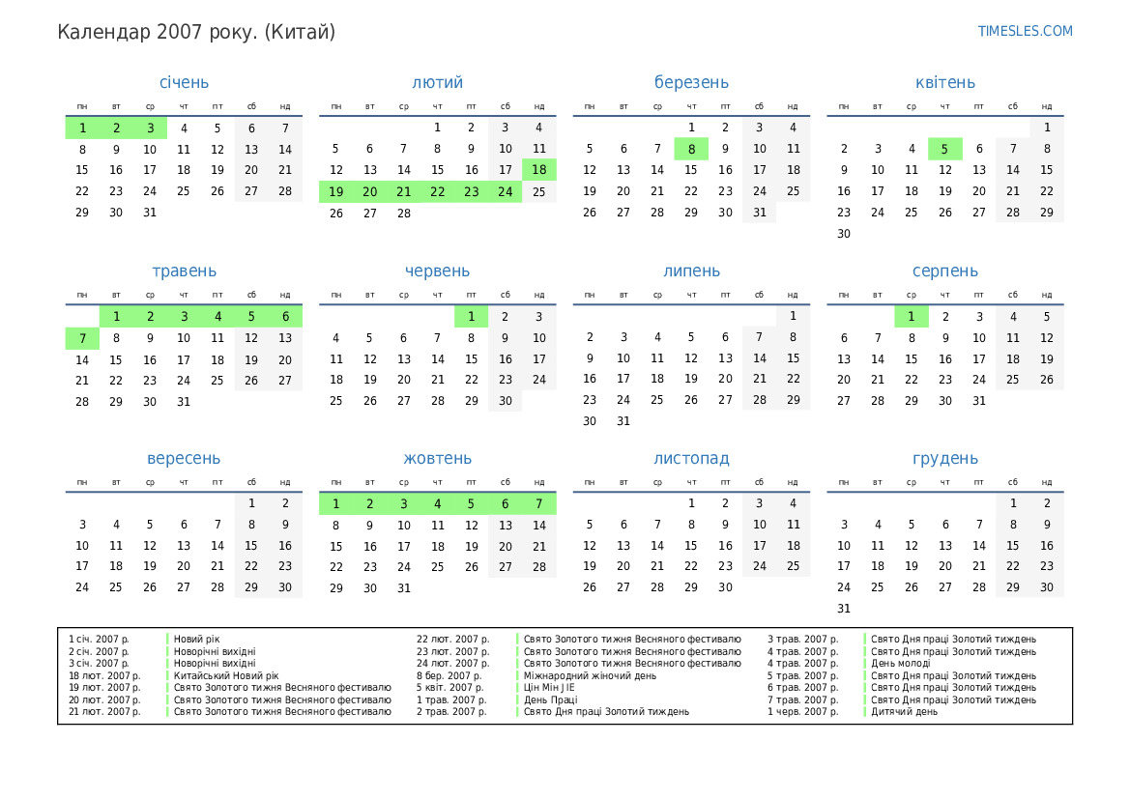Click December 31 in грудень
The image size is (1130, 799).
(x=844, y=609)
